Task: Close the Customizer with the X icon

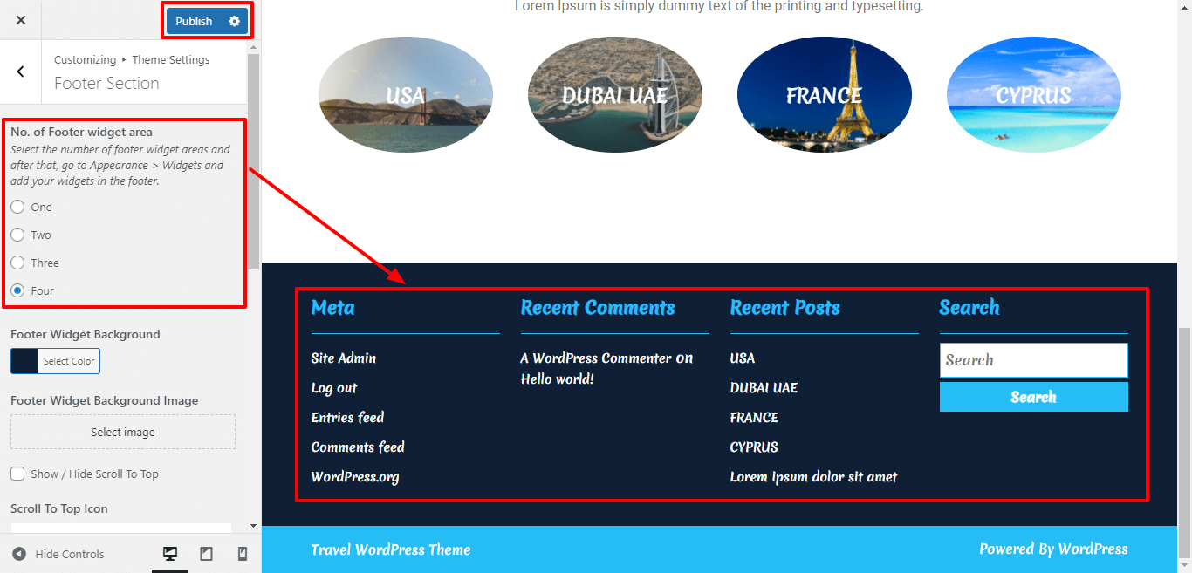Action: pyautogui.click(x=21, y=20)
